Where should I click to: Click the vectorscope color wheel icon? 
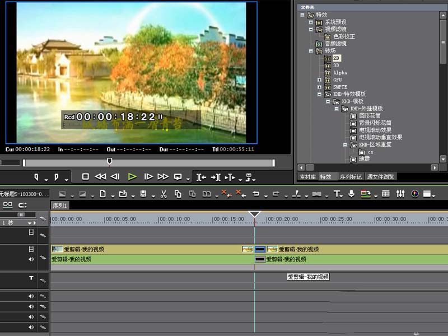[415, 194]
